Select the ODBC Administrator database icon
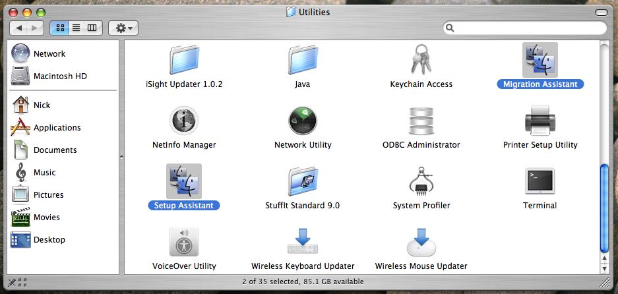 pos(421,121)
